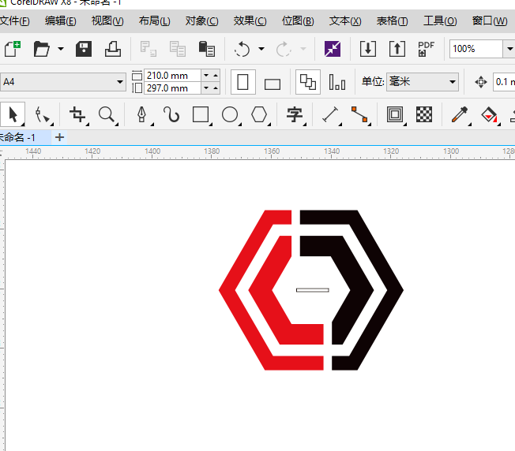Screen dimensions: 515x451
Task: Click the Cut toolbar icon
Action: [x=148, y=49]
